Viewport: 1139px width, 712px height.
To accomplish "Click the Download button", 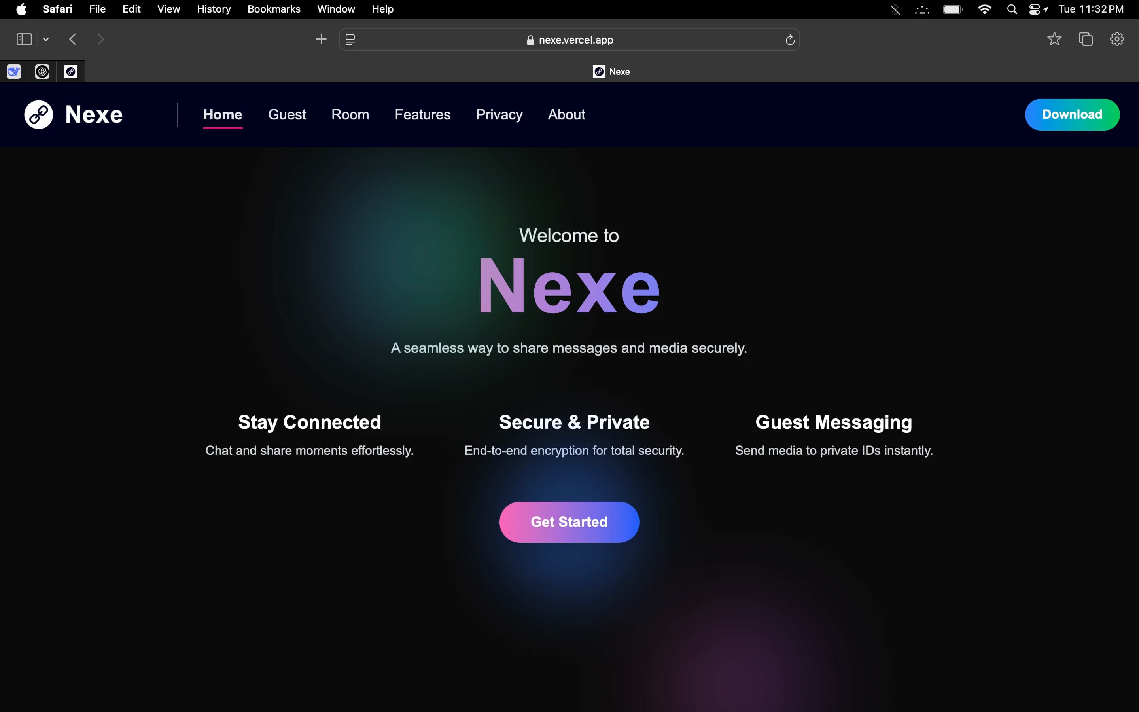I will click(1072, 114).
